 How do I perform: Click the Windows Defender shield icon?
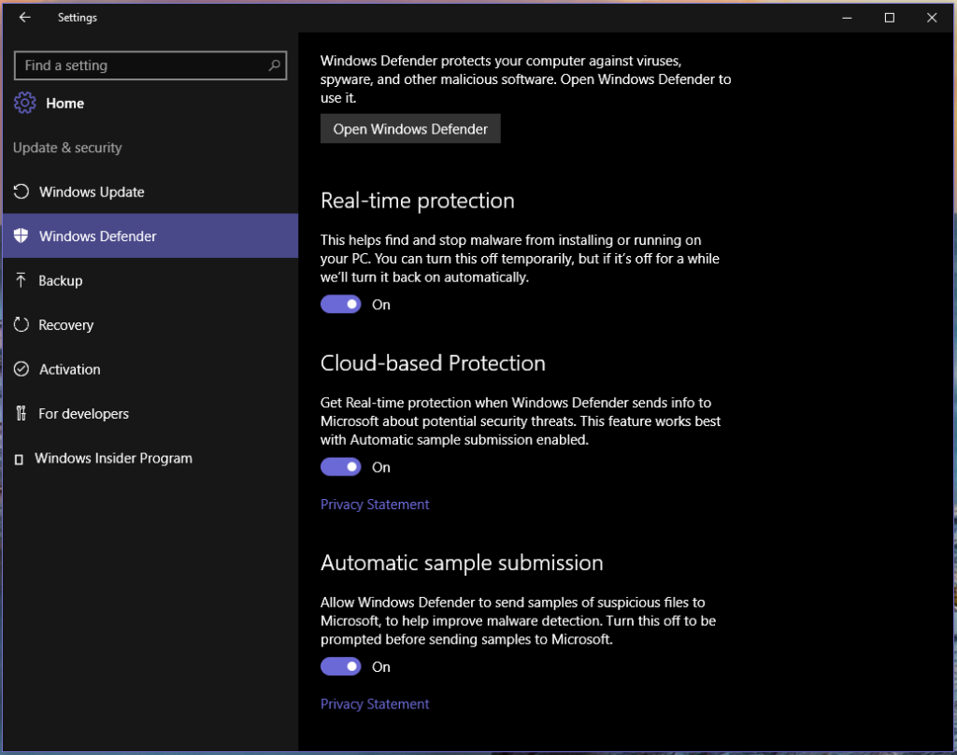tap(21, 236)
